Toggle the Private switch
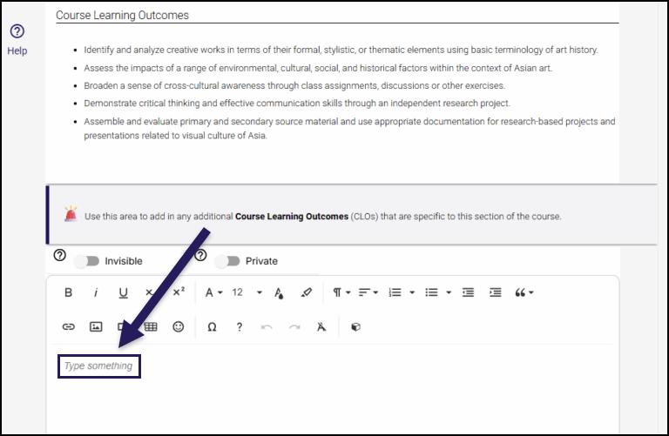The image size is (669, 436). [227, 261]
